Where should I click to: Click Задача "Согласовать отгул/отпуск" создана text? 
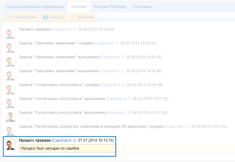click(59, 85)
